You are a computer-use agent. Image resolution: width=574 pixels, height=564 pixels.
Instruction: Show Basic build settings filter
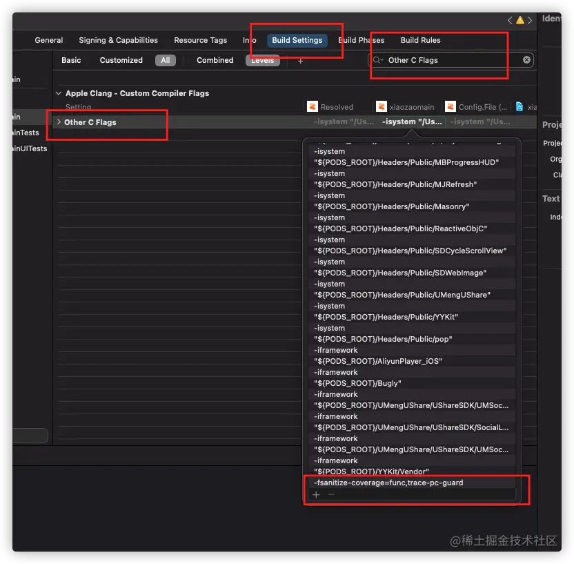click(x=71, y=60)
